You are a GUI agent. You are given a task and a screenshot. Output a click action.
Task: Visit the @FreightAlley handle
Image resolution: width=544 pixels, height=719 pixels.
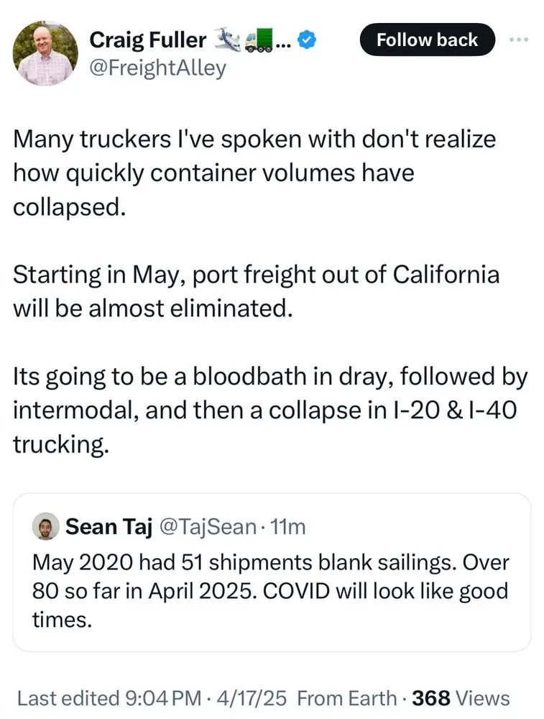[x=157, y=68]
